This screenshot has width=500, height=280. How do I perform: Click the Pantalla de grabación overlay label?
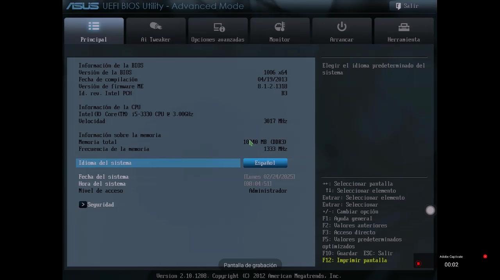[250, 265]
